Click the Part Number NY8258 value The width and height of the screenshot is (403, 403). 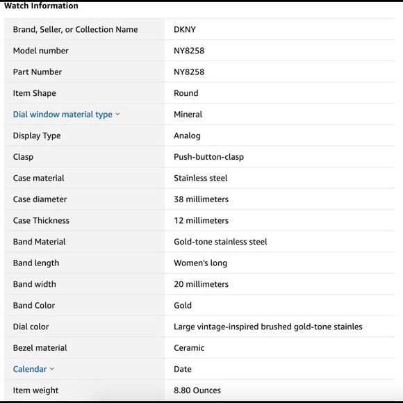click(189, 72)
